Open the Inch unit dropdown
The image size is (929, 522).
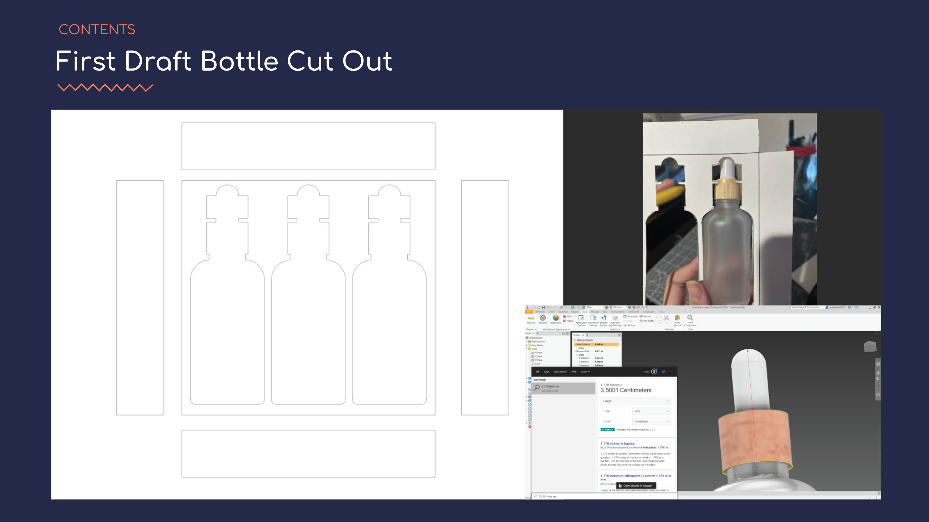point(651,411)
